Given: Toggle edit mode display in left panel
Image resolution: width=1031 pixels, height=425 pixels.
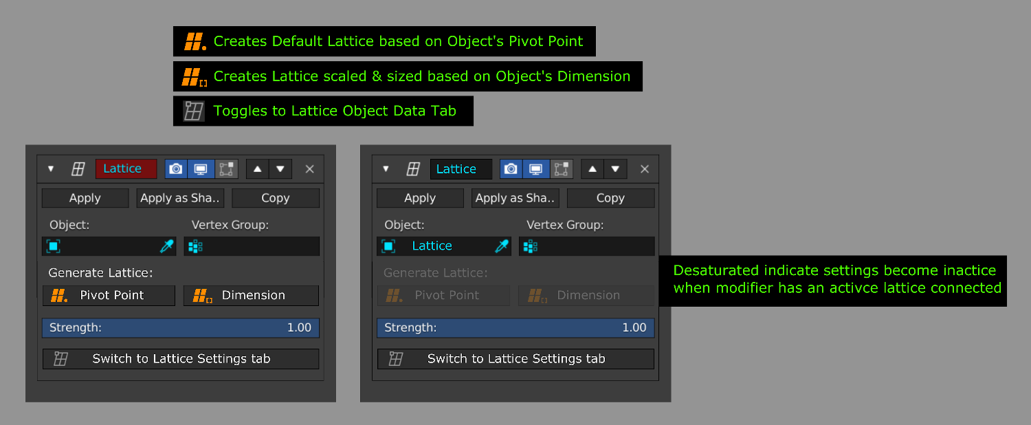Looking at the screenshot, I should click(226, 169).
